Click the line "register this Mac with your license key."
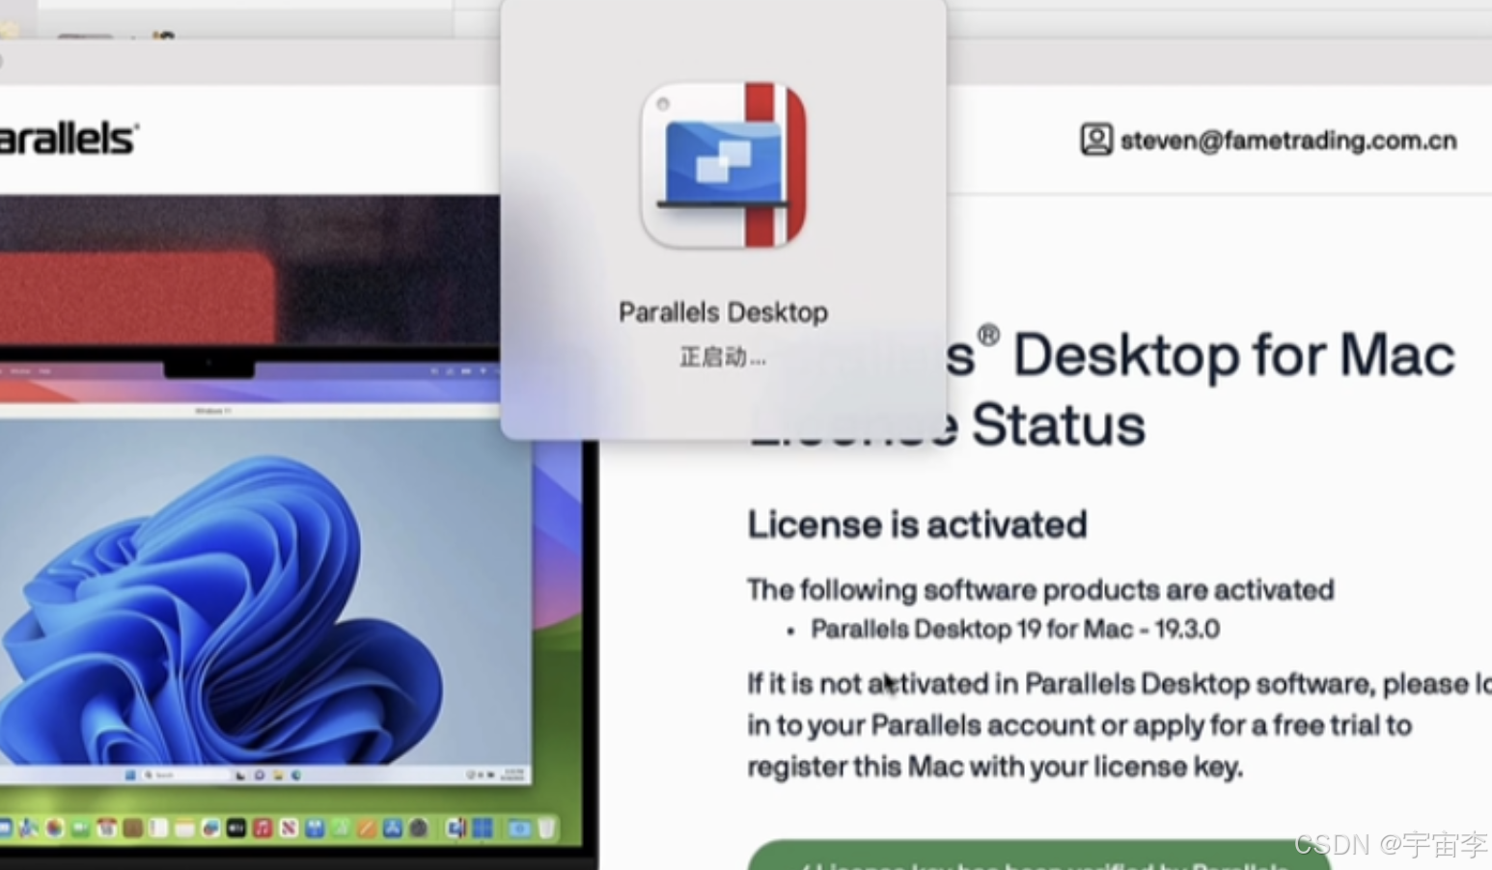Screen dimensions: 1492x870 (x=995, y=768)
